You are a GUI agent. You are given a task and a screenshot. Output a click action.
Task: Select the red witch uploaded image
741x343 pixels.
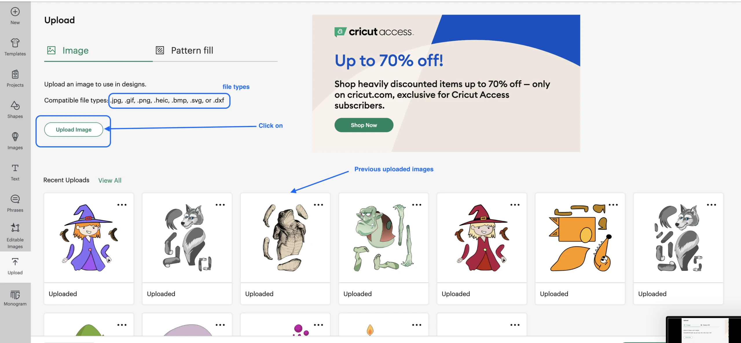pyautogui.click(x=482, y=238)
